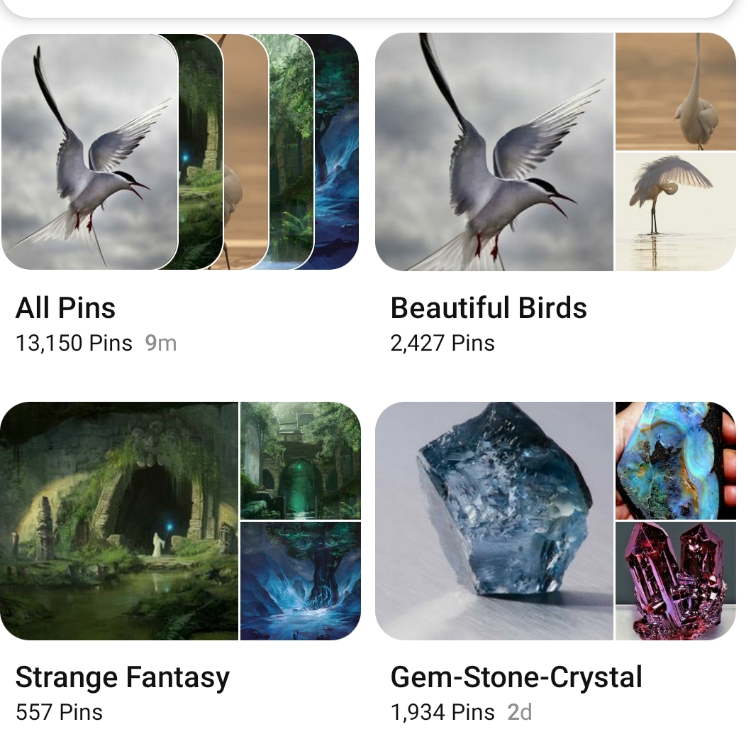
Task: Tap the green forest strip in All Pins stack
Action: tap(291, 152)
